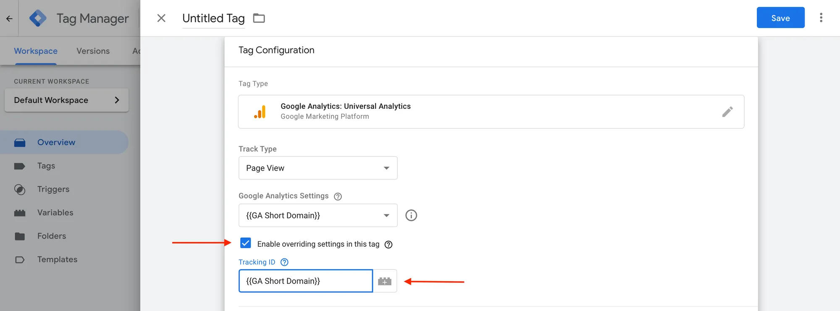
Task: Click the Tag Manager diamond logo
Action: click(38, 18)
